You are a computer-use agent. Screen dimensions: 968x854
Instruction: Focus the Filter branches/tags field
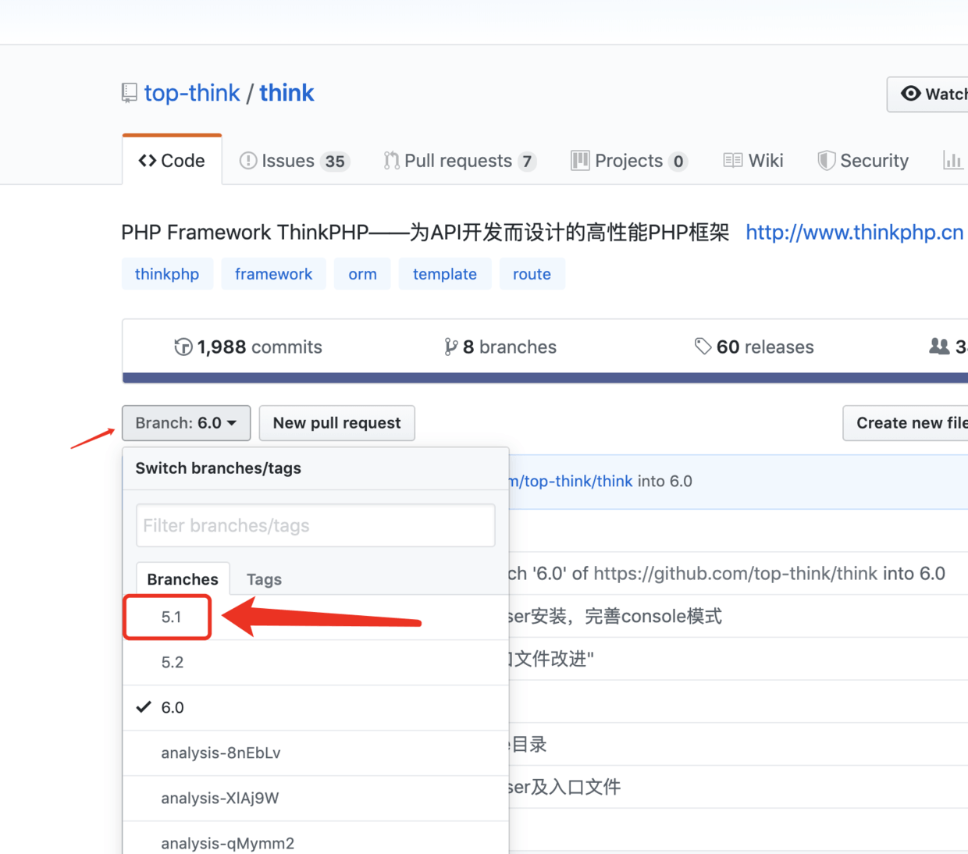(315, 525)
